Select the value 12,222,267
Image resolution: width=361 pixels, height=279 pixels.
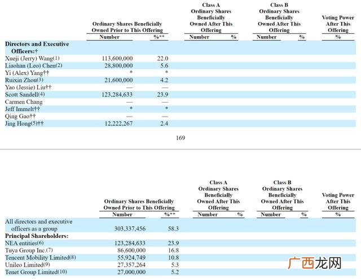tap(118, 123)
